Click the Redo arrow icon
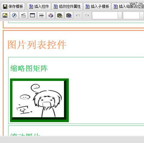Screen dimensions: 144x143 pos(87,15)
